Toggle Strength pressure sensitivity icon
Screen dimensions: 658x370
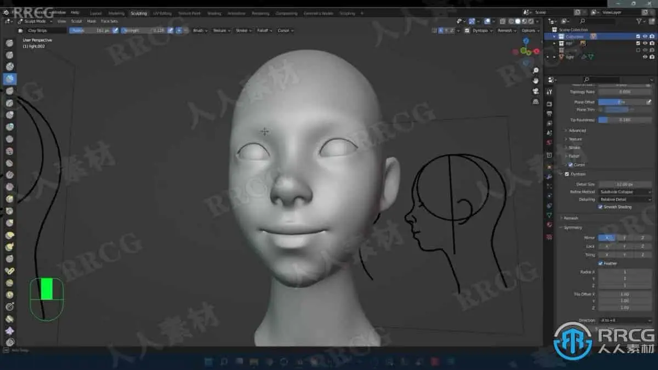169,31
